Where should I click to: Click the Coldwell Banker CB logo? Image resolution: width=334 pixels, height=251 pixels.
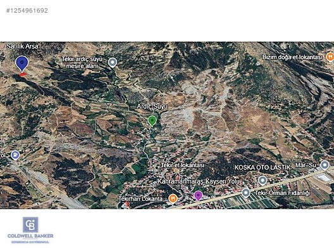tap(30, 224)
